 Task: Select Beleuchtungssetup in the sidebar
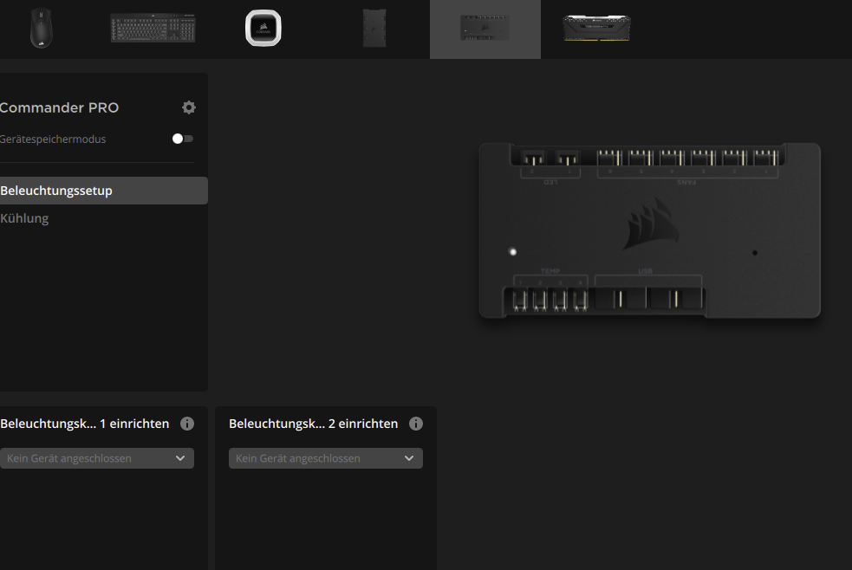(104, 191)
